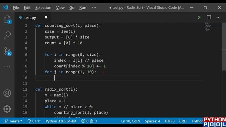The width and height of the screenshot is (226, 127).
Task: Click 'for i in range(0, size):' line
Action: (73, 55)
